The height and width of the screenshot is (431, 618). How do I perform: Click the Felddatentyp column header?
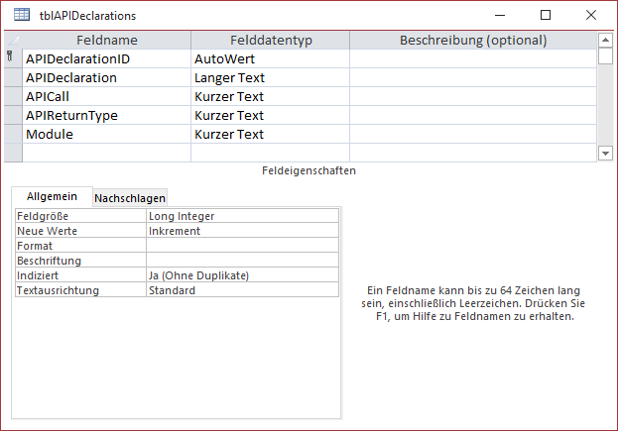click(x=271, y=41)
